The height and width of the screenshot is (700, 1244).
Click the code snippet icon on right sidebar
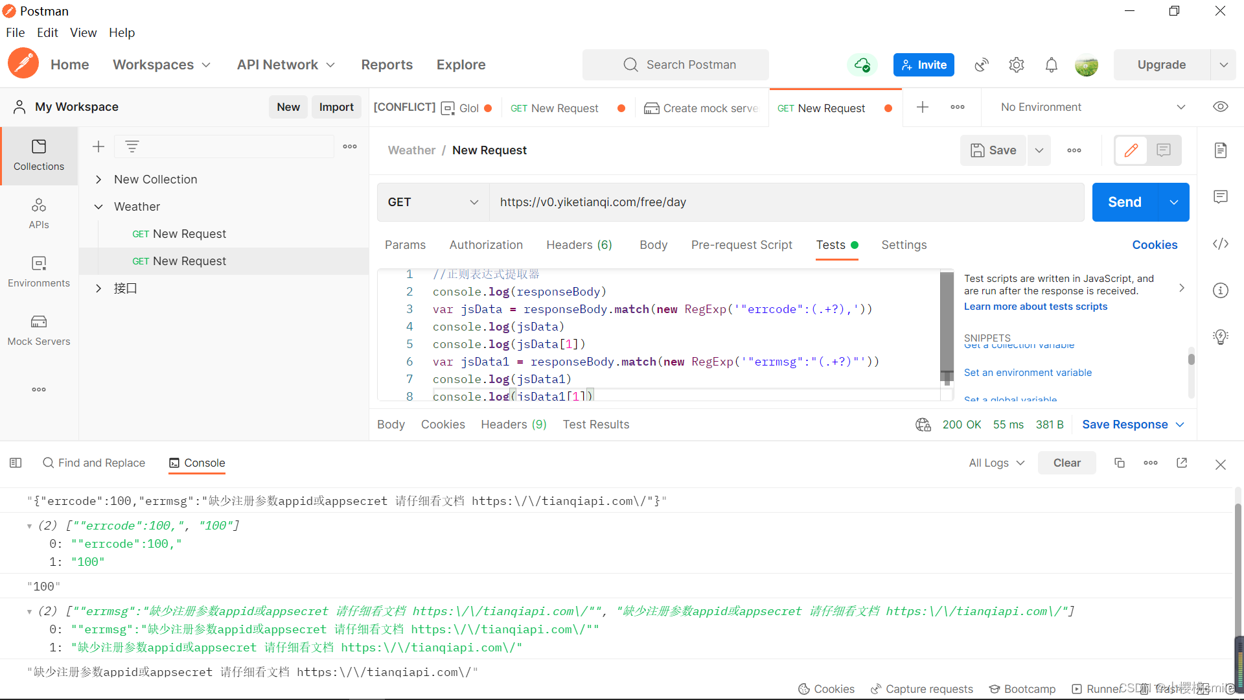coord(1222,244)
